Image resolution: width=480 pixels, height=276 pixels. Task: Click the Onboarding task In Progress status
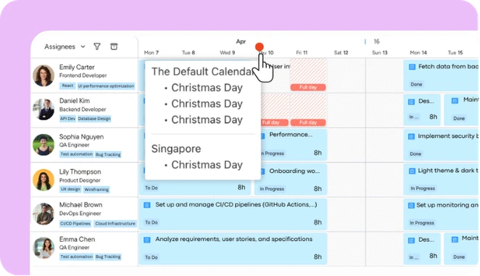272,189
